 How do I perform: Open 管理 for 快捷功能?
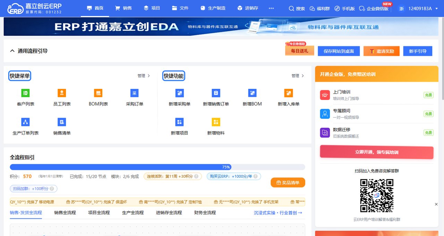pyautogui.click(x=298, y=76)
